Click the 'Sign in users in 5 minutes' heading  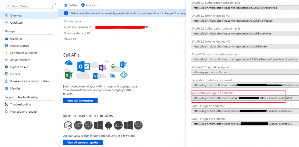[88, 116]
